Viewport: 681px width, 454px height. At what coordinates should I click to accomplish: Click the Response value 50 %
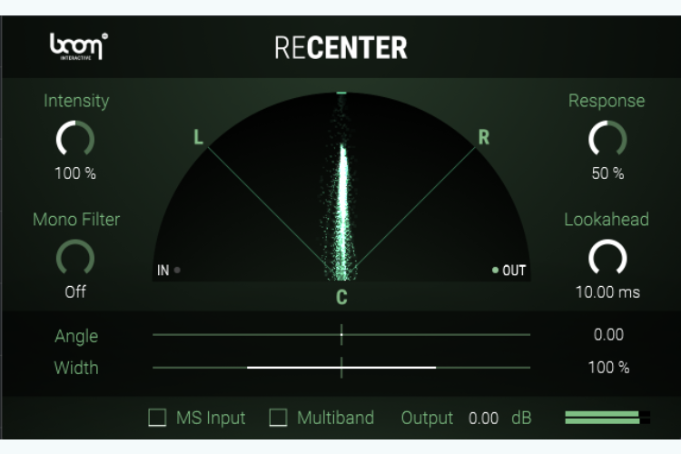(607, 173)
